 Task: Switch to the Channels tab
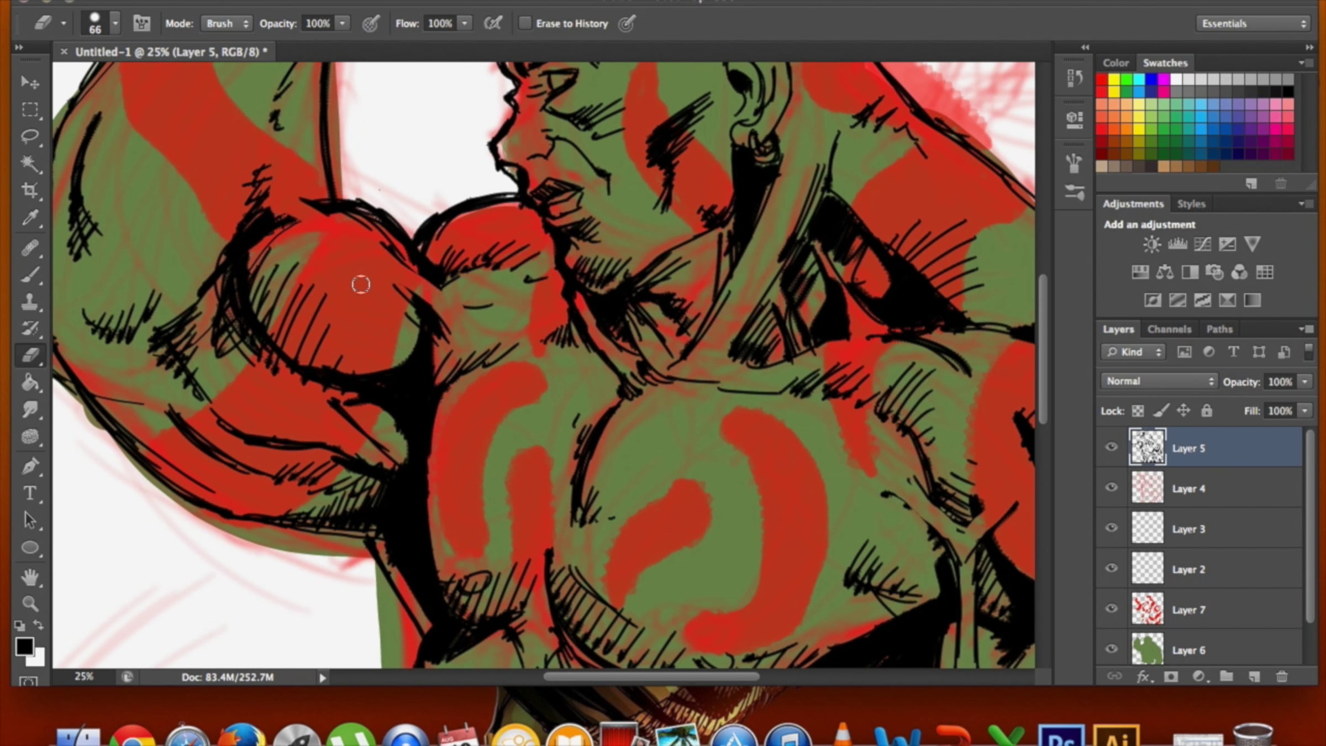(1169, 329)
